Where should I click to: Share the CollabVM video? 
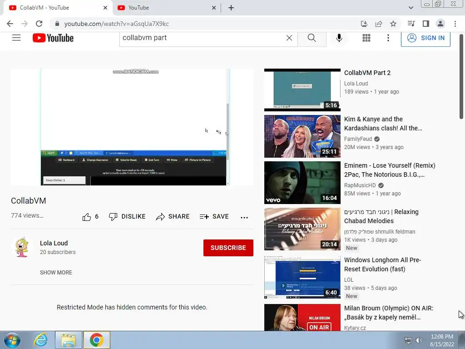click(173, 217)
